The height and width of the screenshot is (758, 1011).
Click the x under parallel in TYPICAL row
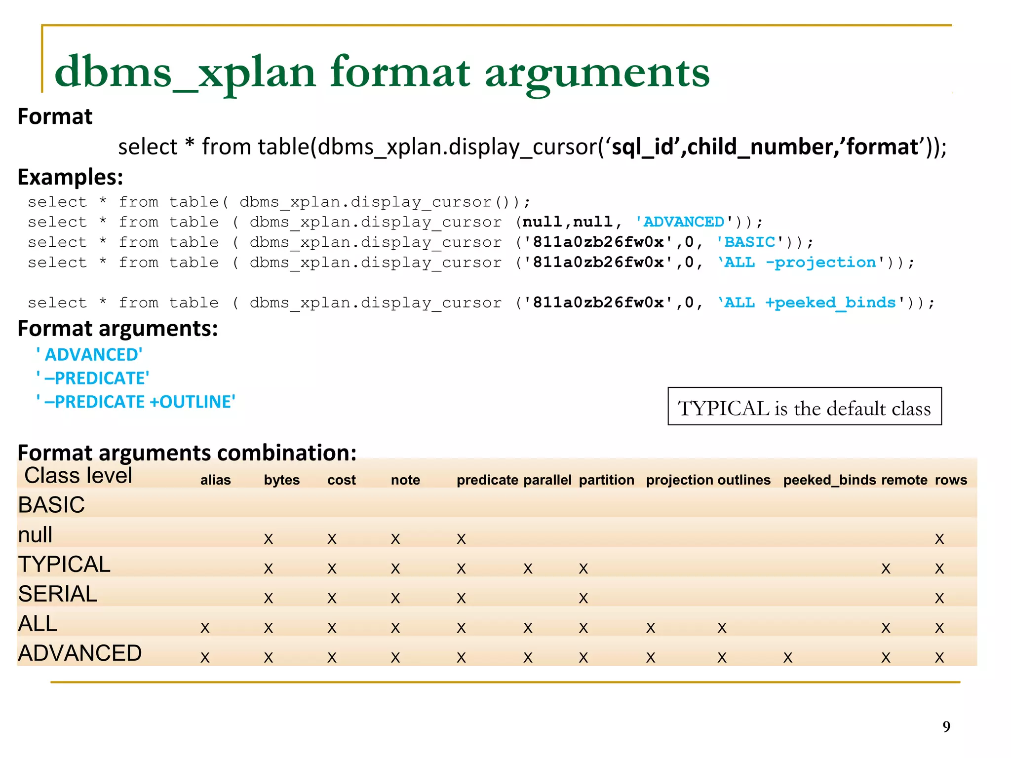528,569
